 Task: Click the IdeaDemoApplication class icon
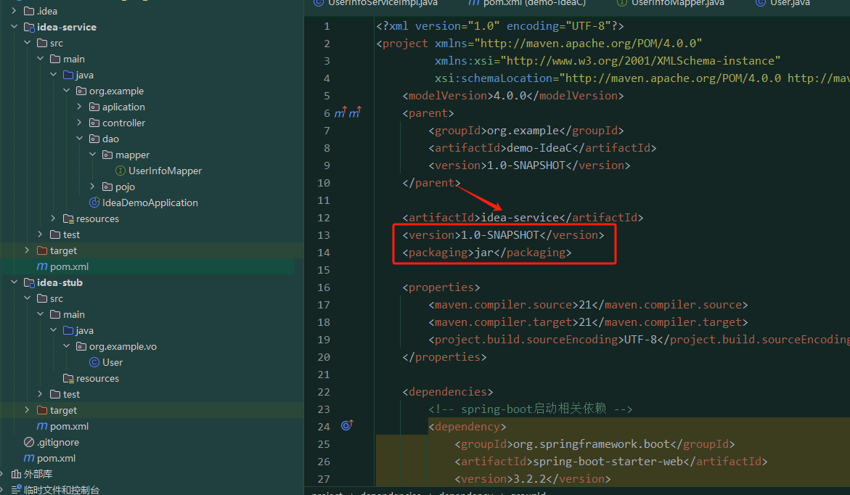click(x=94, y=202)
